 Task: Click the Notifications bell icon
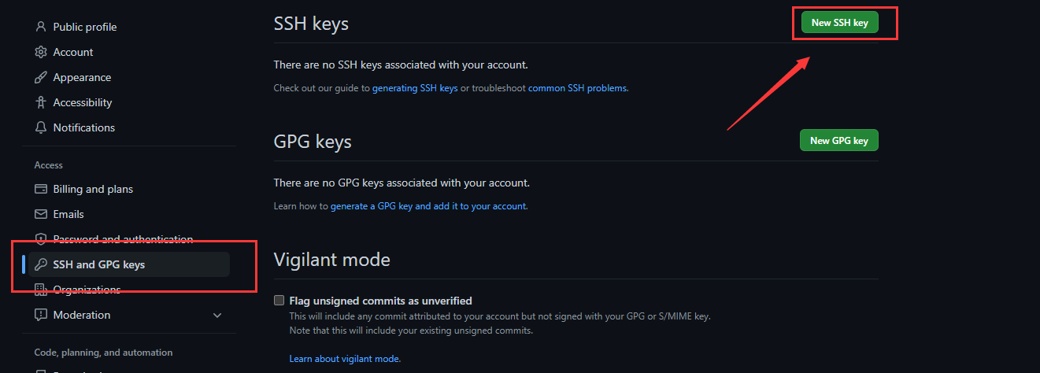[41, 127]
